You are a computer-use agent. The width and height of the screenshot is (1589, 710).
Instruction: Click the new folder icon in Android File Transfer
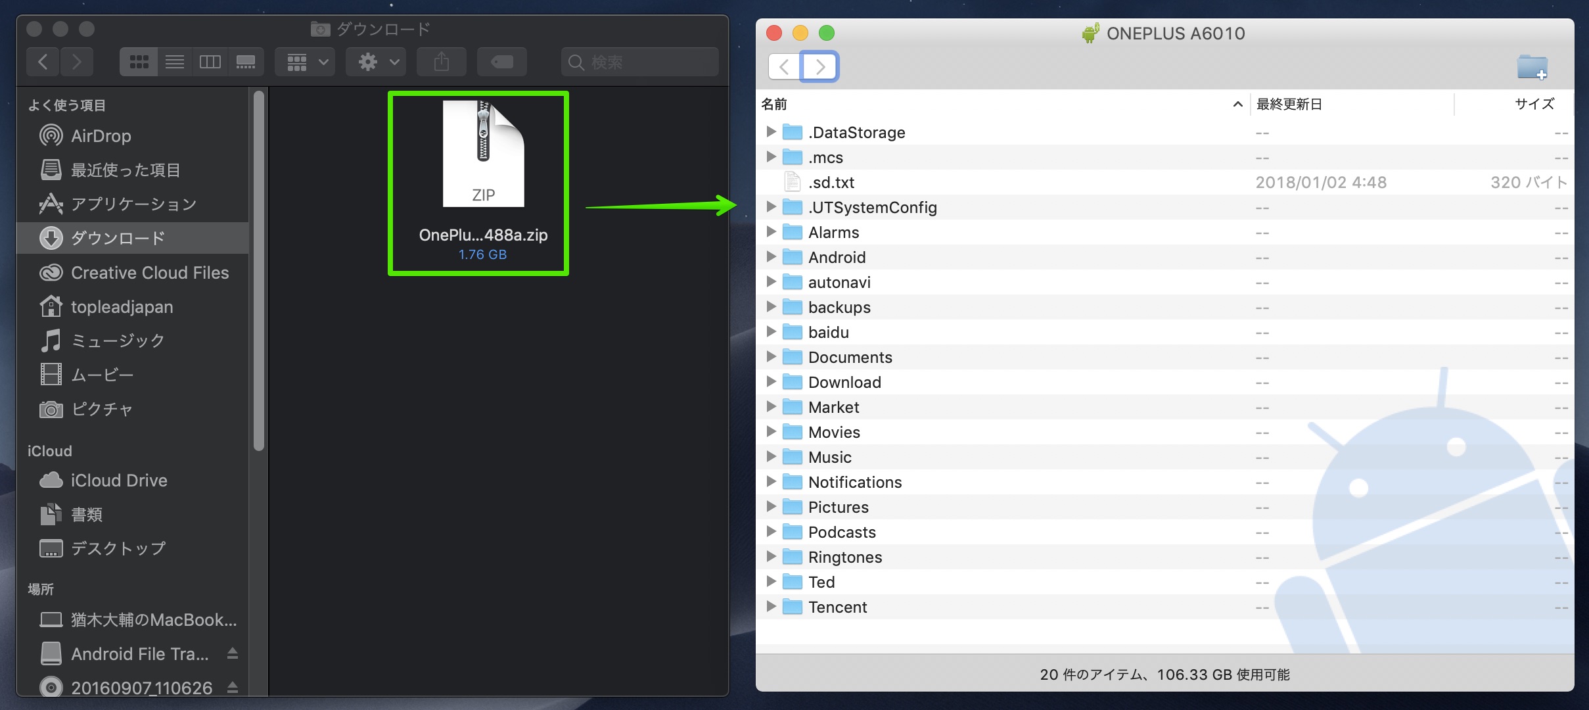[1532, 66]
